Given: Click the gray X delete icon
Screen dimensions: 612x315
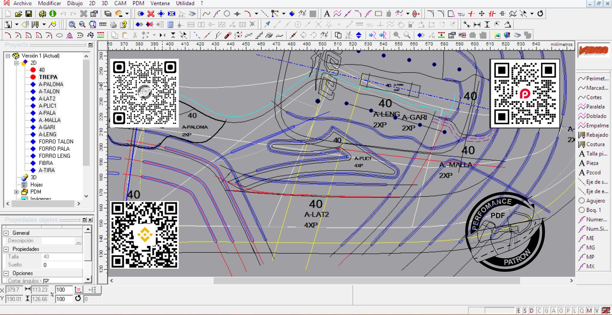Looking at the screenshot, I should pyautogui.click(x=84, y=13).
